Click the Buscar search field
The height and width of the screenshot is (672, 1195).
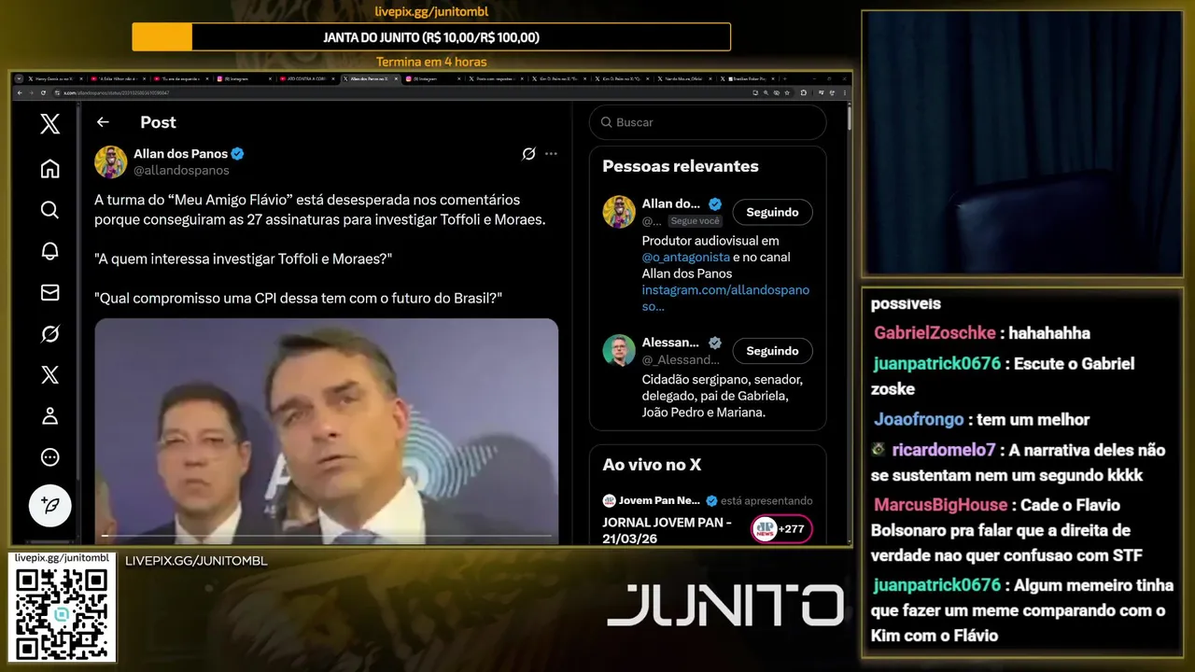pos(708,122)
